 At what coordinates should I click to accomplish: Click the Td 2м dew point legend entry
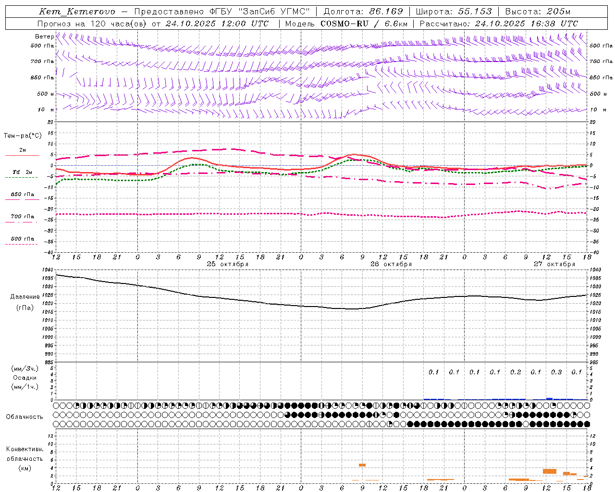[23, 172]
